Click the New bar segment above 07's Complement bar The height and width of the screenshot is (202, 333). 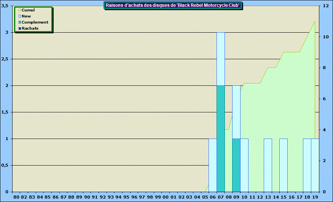220,59
